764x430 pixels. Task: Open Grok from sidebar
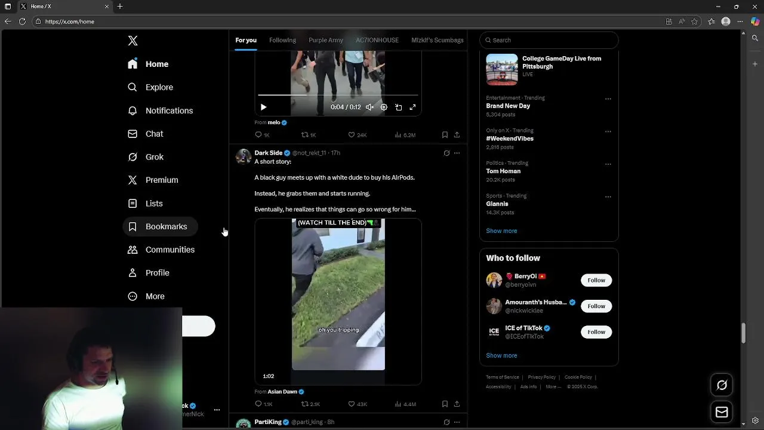[x=146, y=157]
